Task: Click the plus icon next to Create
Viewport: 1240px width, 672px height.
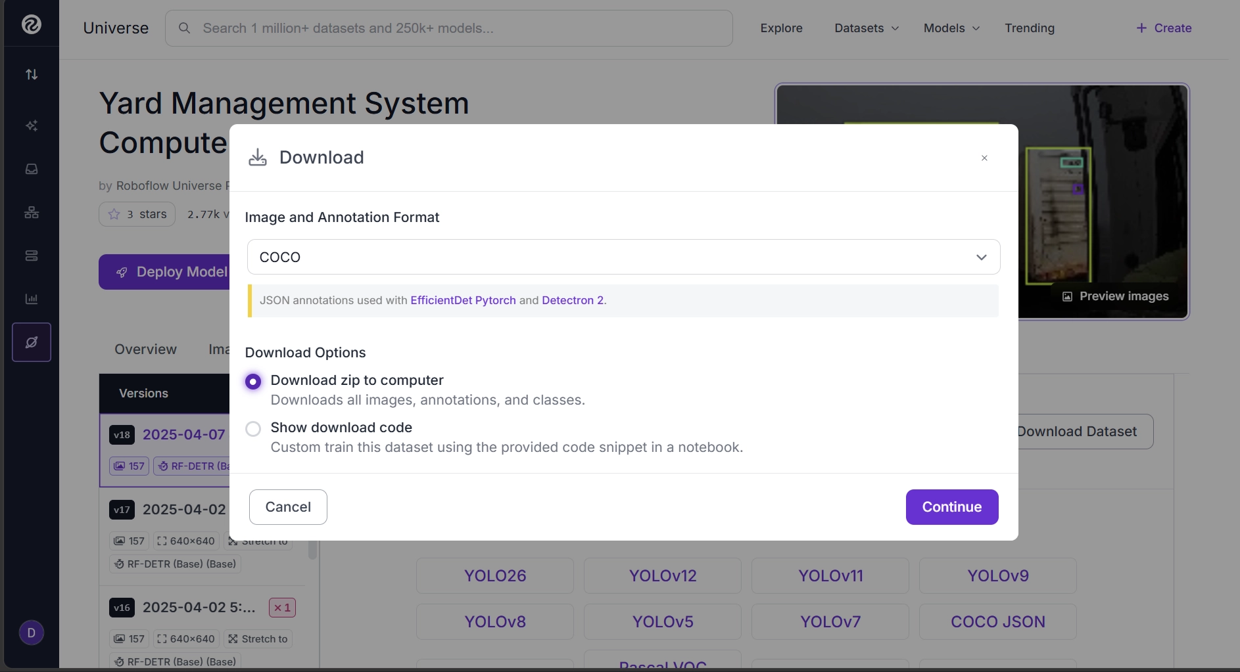Action: coord(1141,28)
